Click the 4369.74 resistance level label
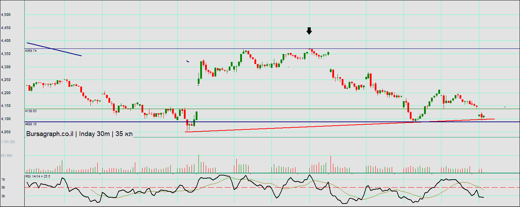 pos(31,51)
